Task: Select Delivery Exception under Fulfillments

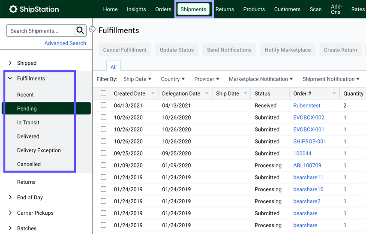Action: click(x=39, y=150)
